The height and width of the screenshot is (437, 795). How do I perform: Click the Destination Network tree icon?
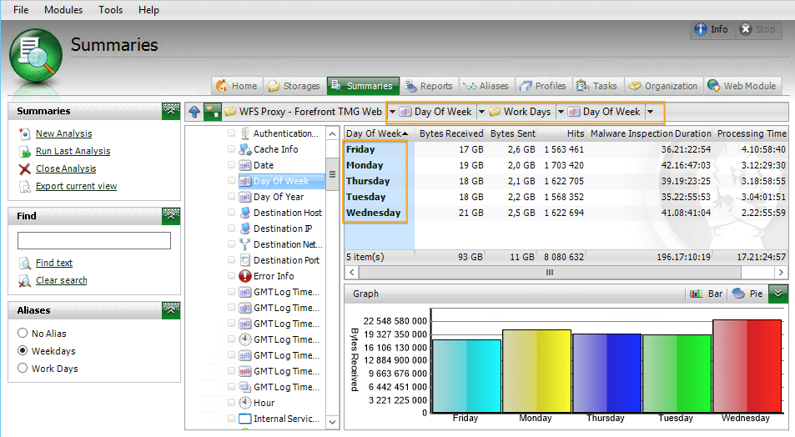point(245,244)
